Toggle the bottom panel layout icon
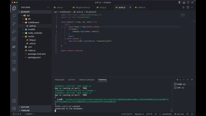The width and height of the screenshot is (206, 116). pyautogui.click(x=184, y=2)
